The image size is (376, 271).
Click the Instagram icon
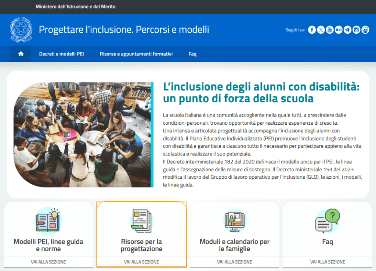pyautogui.click(x=356, y=30)
